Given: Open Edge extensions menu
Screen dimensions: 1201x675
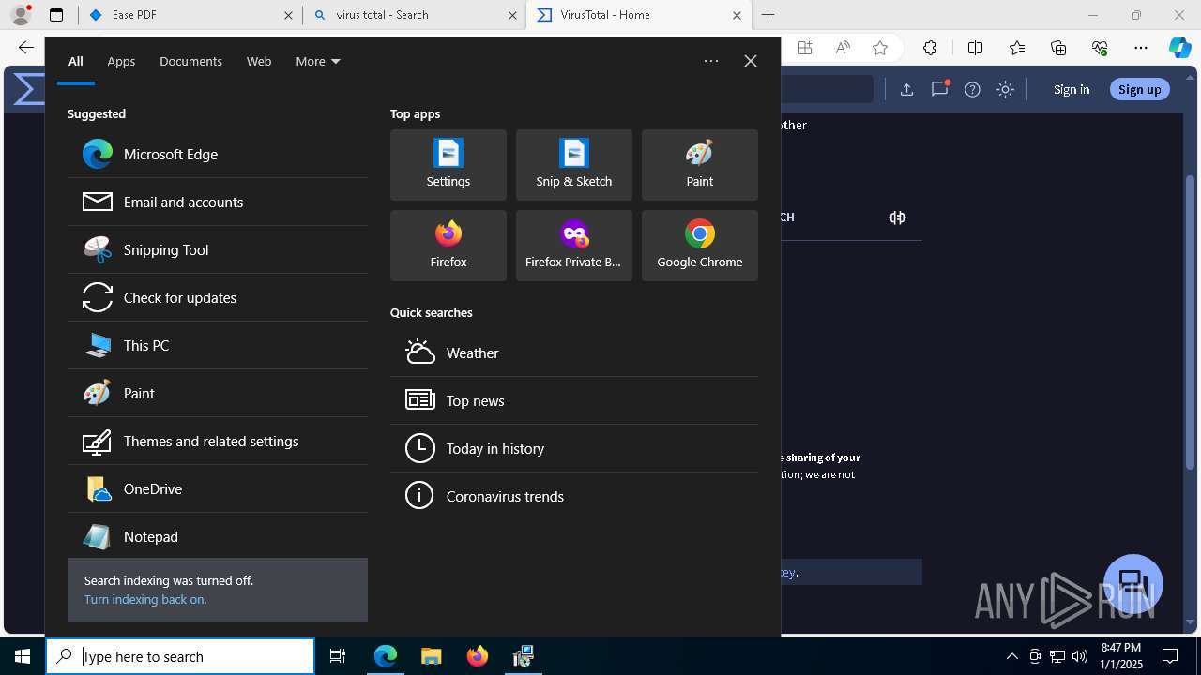Looking at the screenshot, I should click(930, 48).
